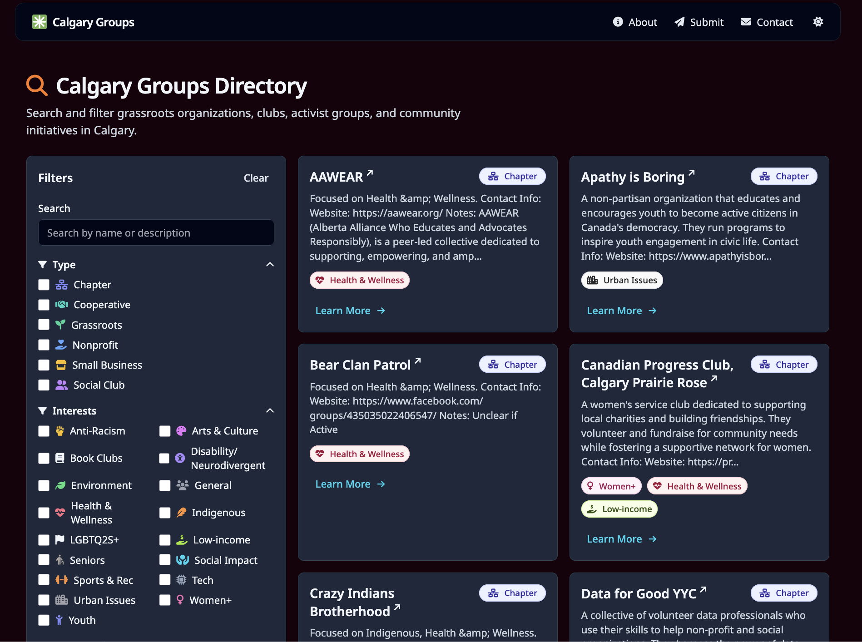Select the Health & Wellness heart icon on AAWEAR's tag
Viewport: 862px width, 642px height.
(x=320, y=280)
